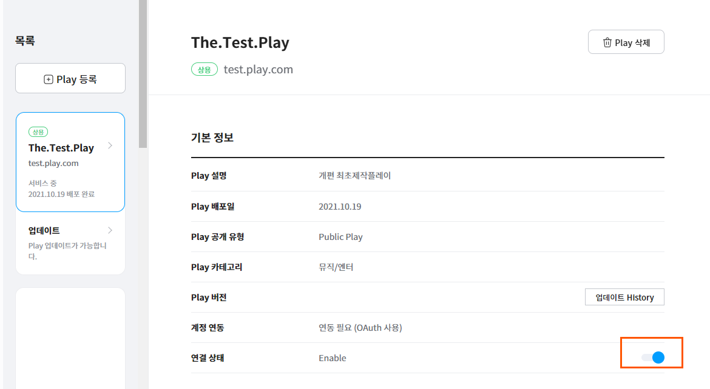Screen dimensions: 710x389
Task: Open the 업데이트 History button
Action: (x=624, y=298)
